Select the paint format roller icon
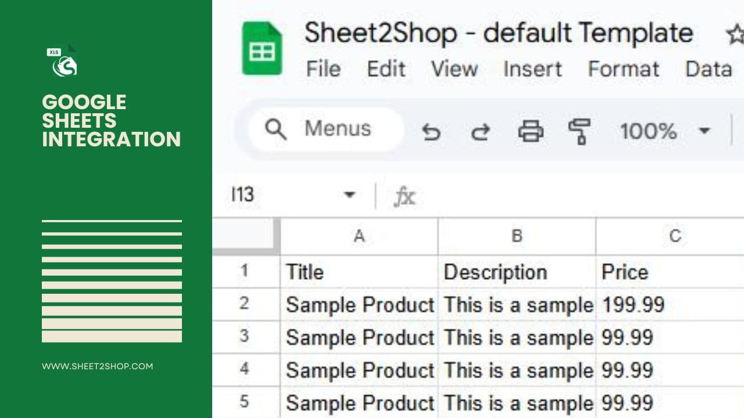744x418 pixels. pyautogui.click(x=580, y=131)
